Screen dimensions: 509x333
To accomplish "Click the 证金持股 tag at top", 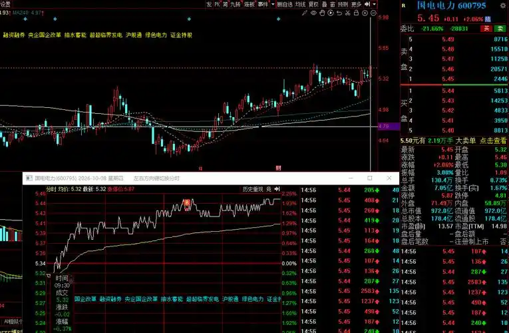I will pos(182,35).
